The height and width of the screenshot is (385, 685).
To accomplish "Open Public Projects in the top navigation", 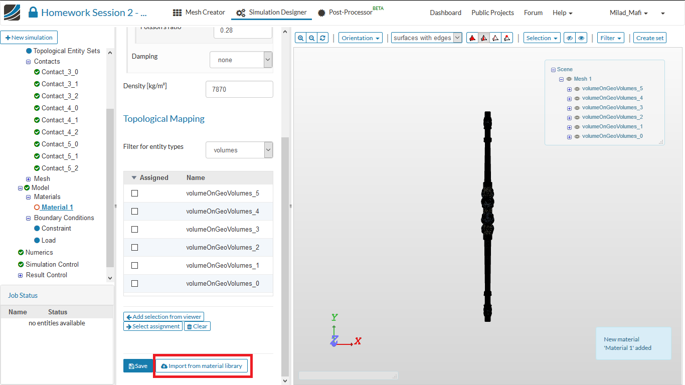I will click(492, 13).
